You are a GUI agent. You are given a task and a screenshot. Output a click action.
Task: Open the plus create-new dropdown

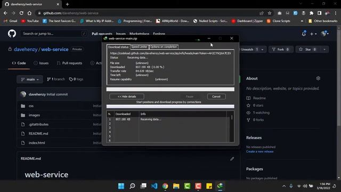click(313, 34)
